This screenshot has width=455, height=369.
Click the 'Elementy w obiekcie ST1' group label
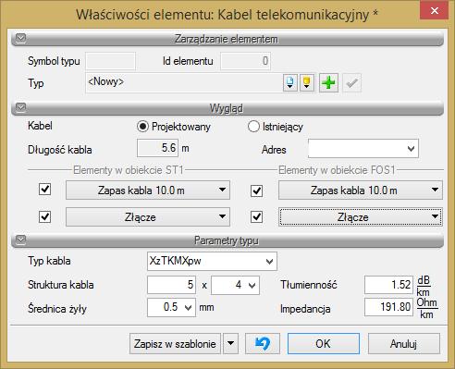tap(129, 170)
